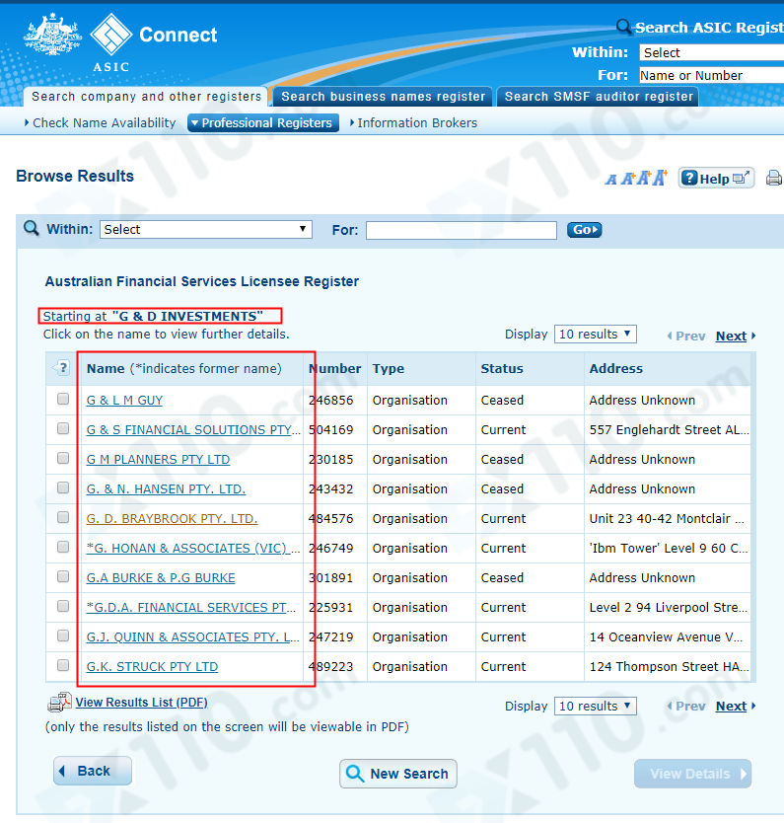The image size is (784, 823).
Task: Click the View Details button
Action: [692, 774]
